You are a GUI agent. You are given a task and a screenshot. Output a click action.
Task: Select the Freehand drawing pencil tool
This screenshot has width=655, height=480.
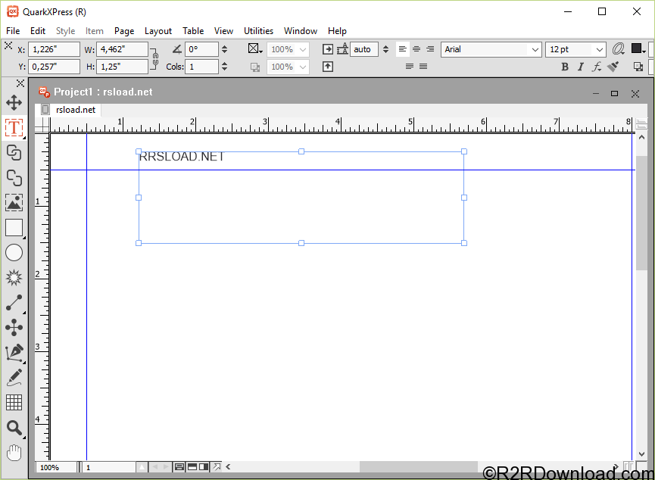pyautogui.click(x=14, y=378)
